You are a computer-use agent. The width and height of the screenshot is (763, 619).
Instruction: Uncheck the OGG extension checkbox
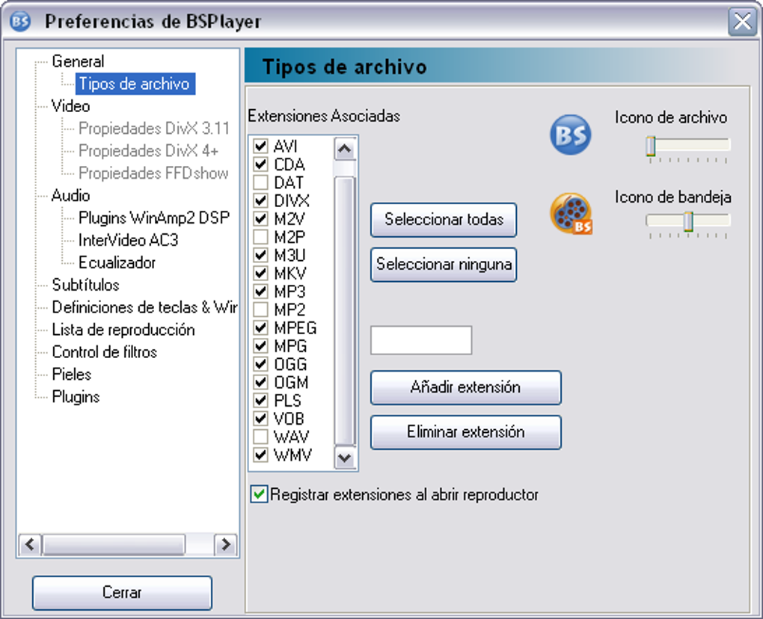point(260,364)
